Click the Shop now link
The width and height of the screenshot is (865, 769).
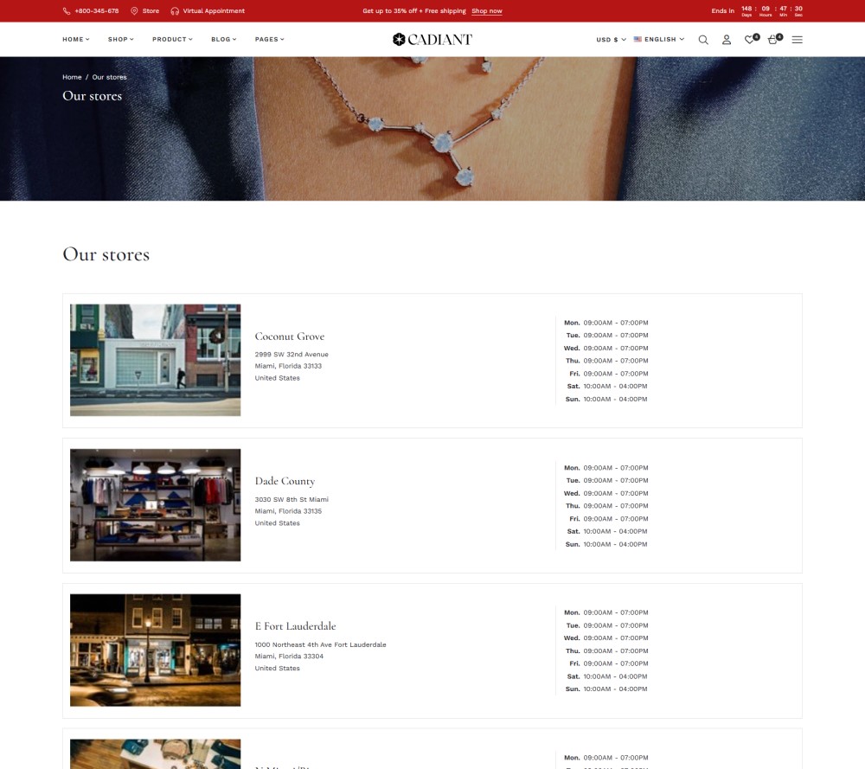(x=486, y=11)
